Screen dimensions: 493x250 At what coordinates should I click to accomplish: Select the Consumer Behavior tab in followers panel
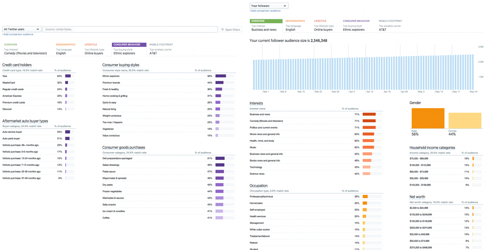(356, 21)
